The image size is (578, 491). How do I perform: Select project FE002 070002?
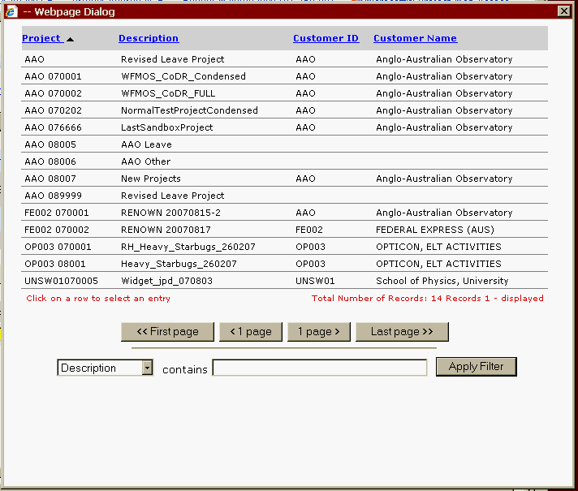284,230
